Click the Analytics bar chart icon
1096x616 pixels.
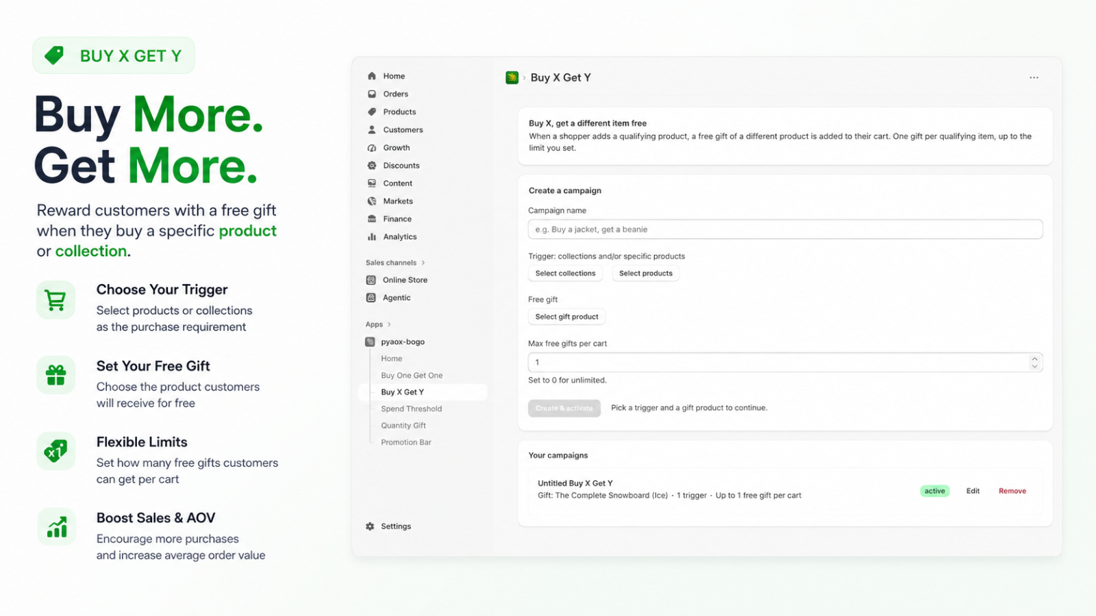(x=372, y=237)
